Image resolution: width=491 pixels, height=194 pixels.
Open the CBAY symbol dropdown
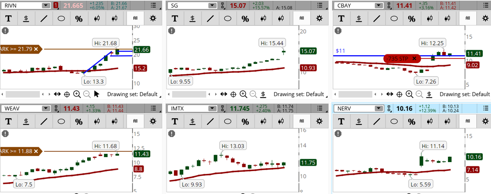pyautogui.click(x=378, y=6)
